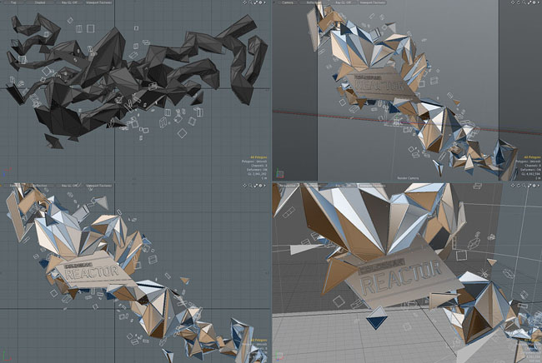Click the rotate view icon in the Camera viewport

pos(518,2)
